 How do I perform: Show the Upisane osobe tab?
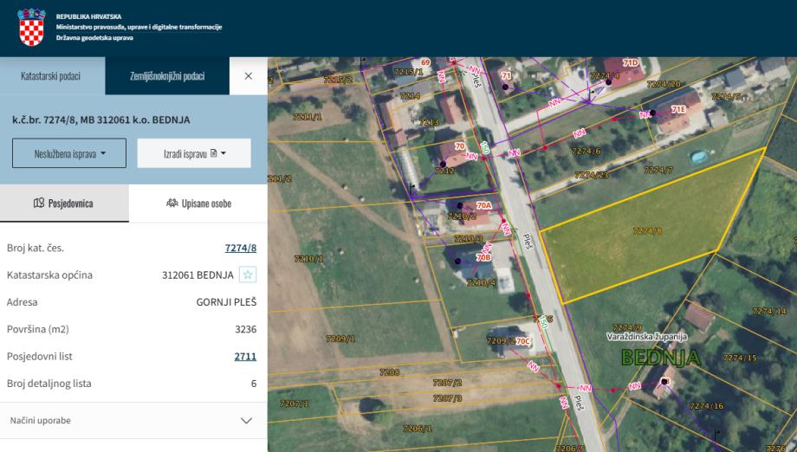[198, 203]
